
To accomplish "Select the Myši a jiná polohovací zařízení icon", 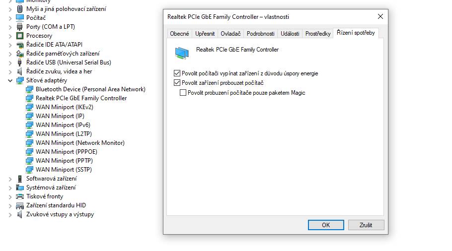I will coord(19,9).
